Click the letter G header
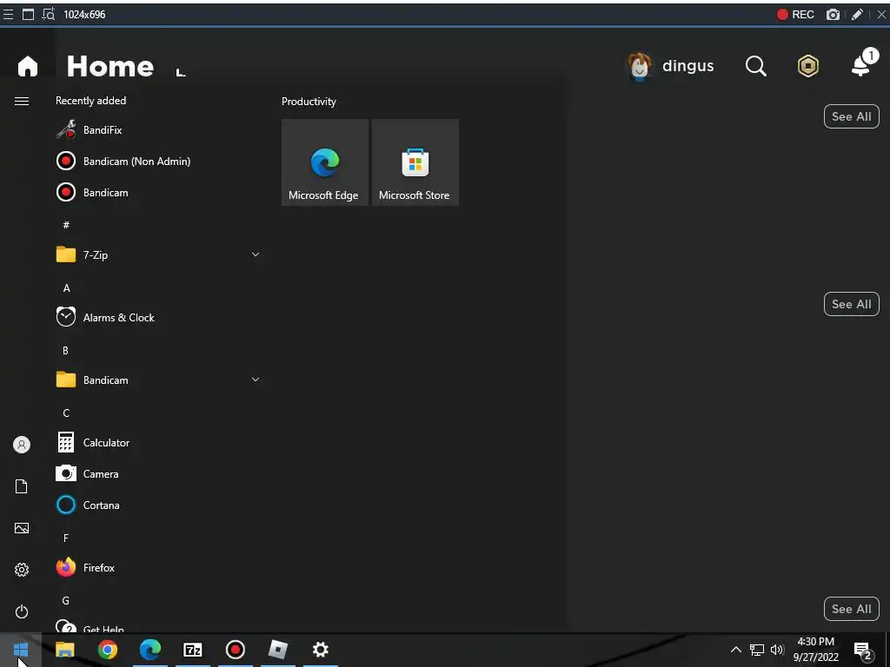Image resolution: width=890 pixels, height=667 pixels. coord(66,600)
